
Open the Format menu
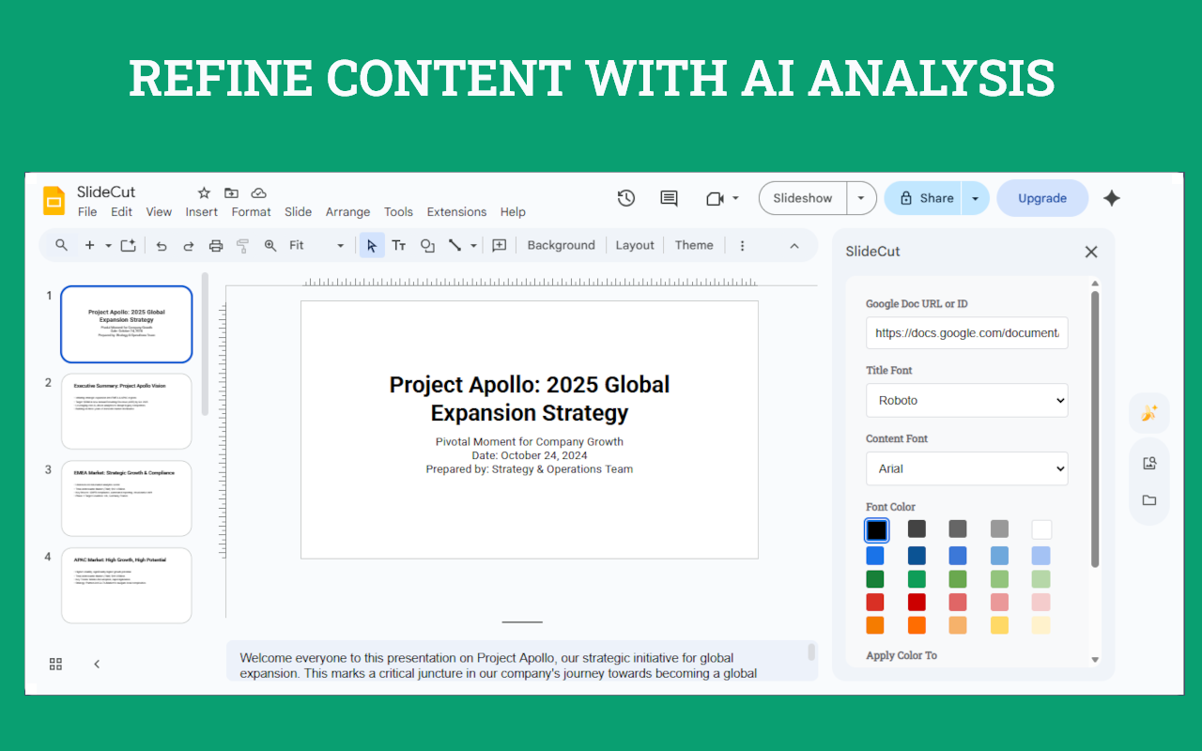point(252,212)
